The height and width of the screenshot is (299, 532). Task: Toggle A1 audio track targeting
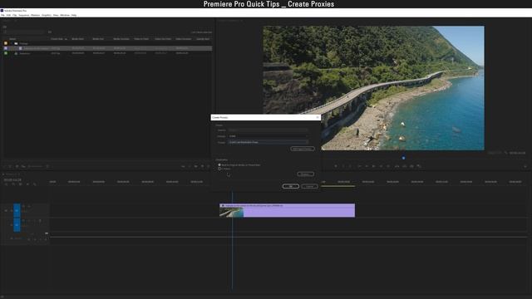click(x=17, y=225)
